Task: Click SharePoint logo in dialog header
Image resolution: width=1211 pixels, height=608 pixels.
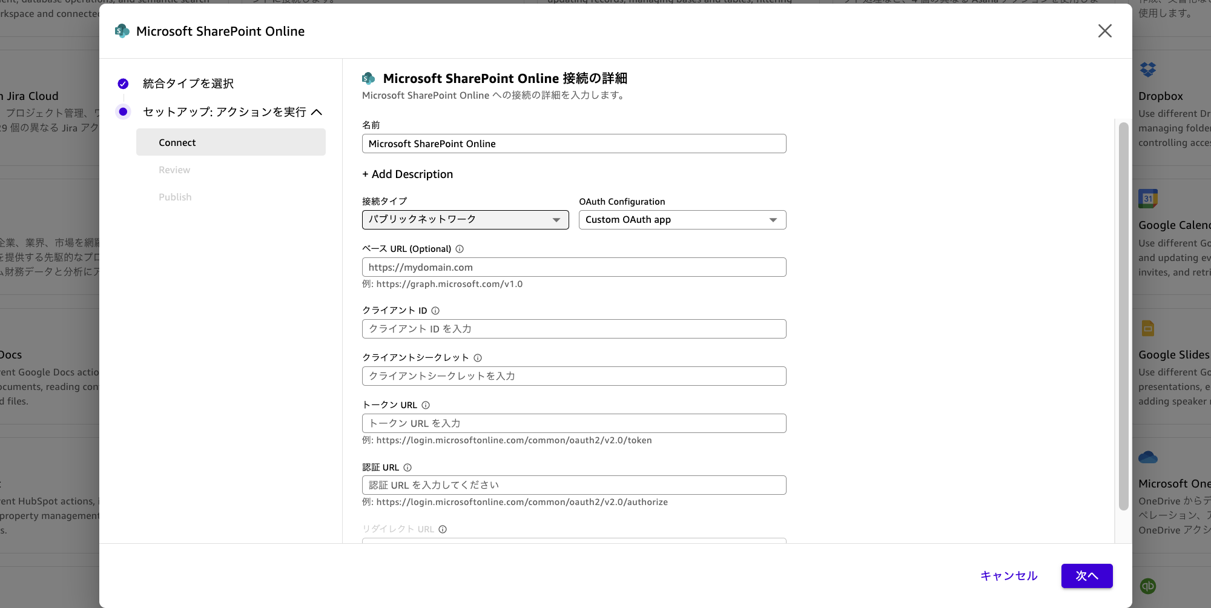Action: [x=122, y=31]
